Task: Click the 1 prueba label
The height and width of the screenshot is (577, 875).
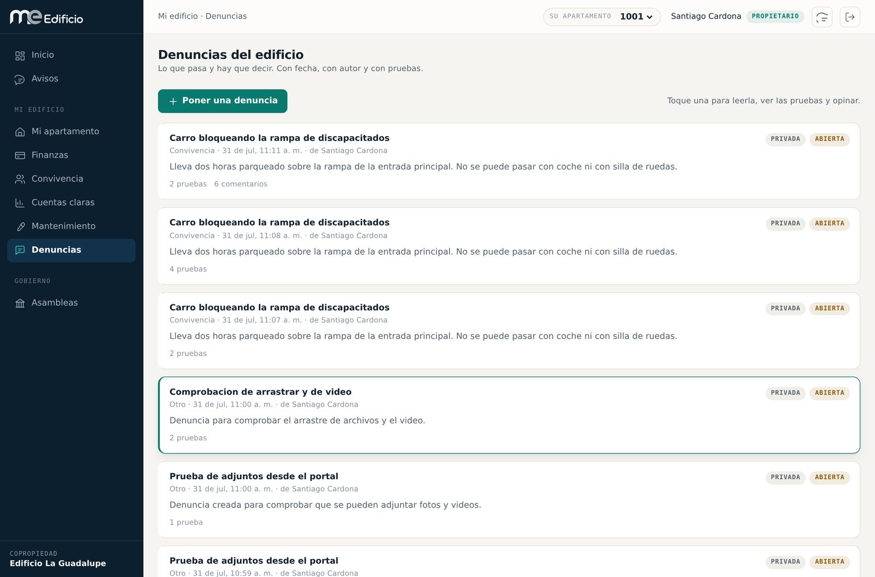Action: (x=186, y=522)
